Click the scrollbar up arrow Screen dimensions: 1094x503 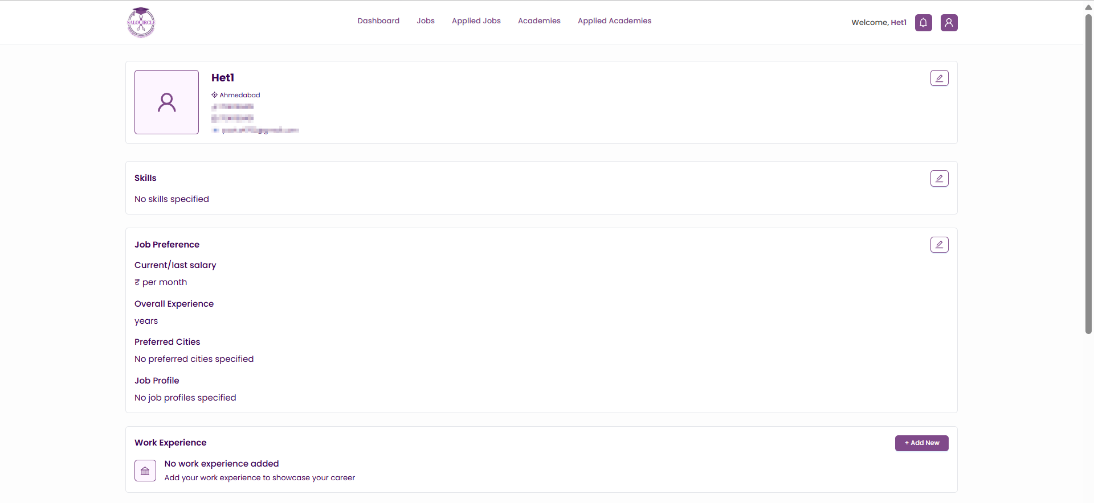[x=1088, y=7]
